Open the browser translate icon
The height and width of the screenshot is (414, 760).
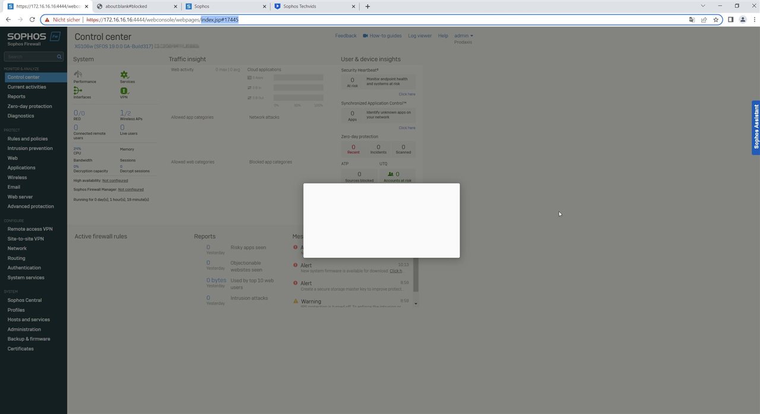[x=692, y=20]
